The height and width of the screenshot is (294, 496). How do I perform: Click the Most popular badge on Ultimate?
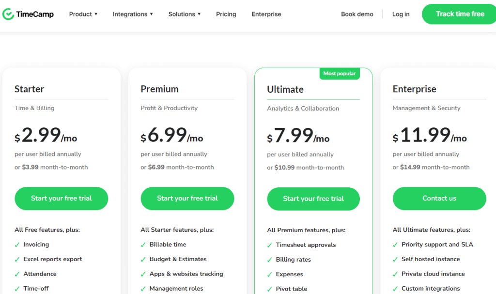[x=340, y=74]
